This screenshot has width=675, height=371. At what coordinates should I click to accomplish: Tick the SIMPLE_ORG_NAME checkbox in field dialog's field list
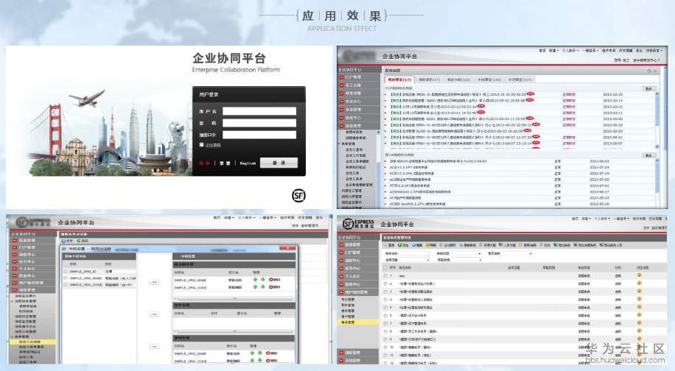pyautogui.click(x=66, y=278)
